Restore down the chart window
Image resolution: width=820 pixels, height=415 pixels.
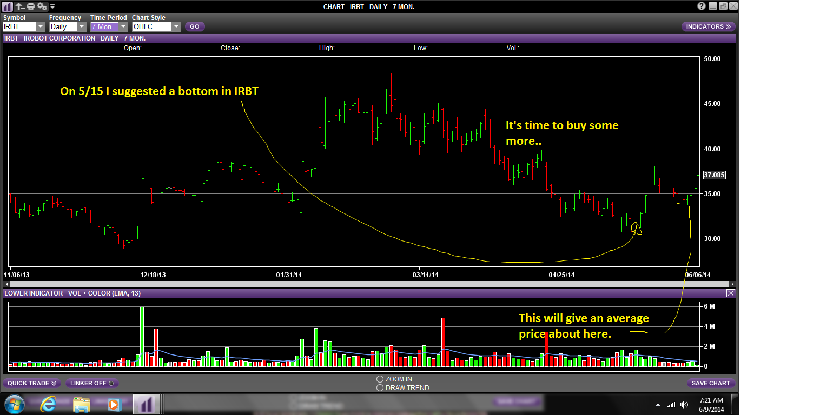click(x=723, y=6)
